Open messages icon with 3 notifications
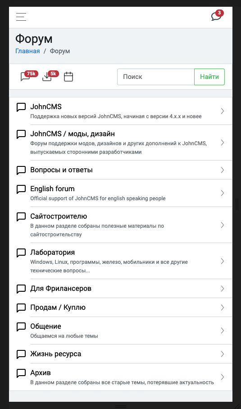The width and height of the screenshot is (241, 409). tap(217, 16)
